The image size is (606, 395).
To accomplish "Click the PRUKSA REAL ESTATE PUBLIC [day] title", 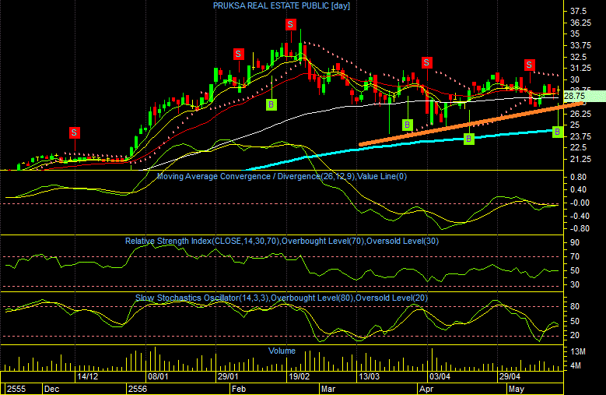I will point(282,5).
